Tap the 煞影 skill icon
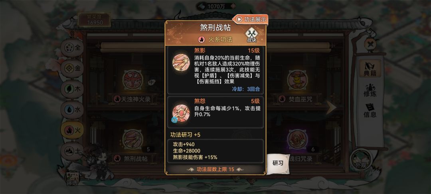Screen dimensions: 431x194 [181, 63]
